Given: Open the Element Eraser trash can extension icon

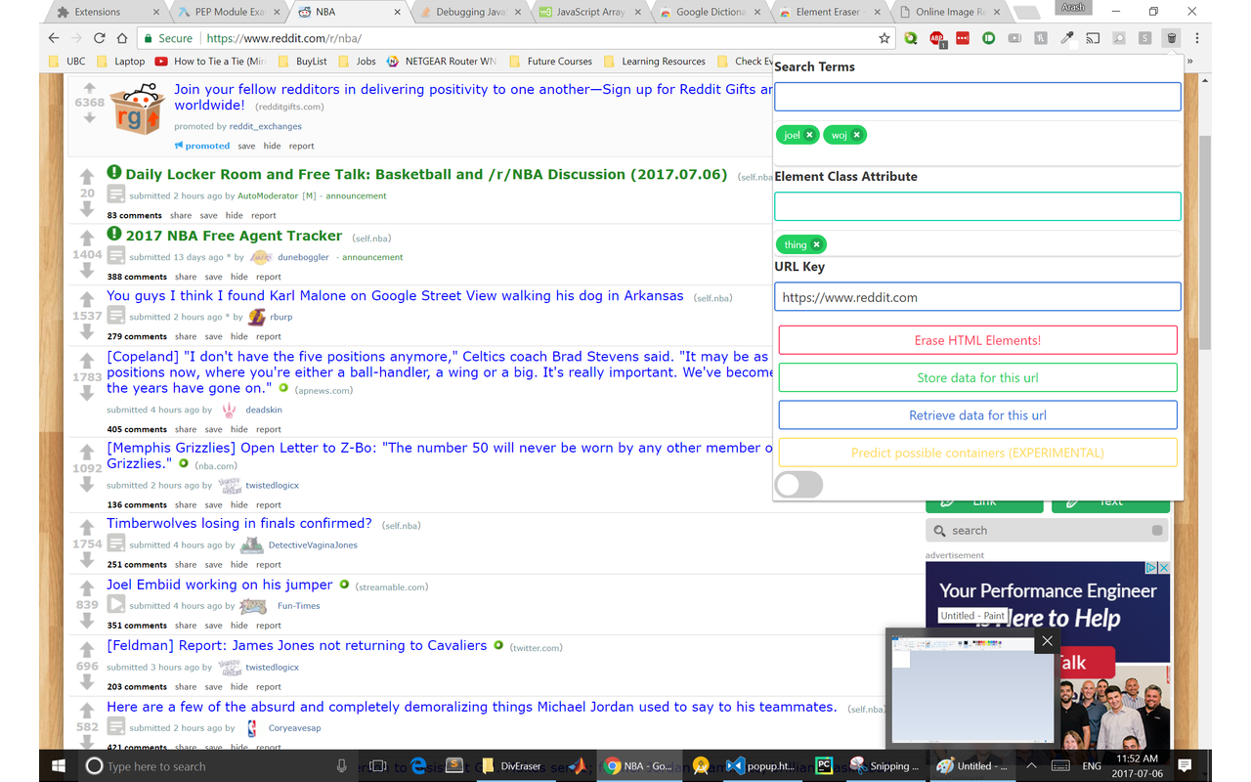Looking at the screenshot, I should [1171, 38].
